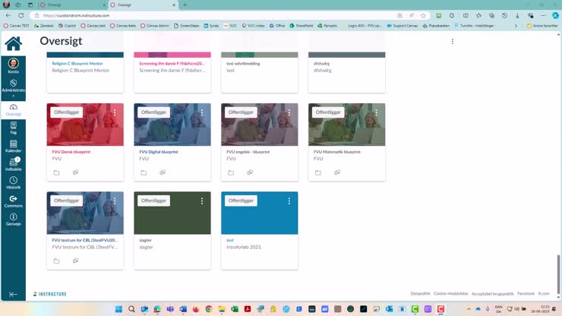The height and width of the screenshot is (316, 562).
Task: Open dashboard options three-dot menu
Action: point(453,42)
